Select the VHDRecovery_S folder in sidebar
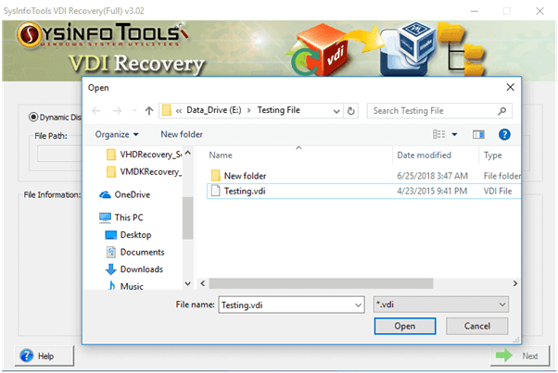 coord(150,155)
